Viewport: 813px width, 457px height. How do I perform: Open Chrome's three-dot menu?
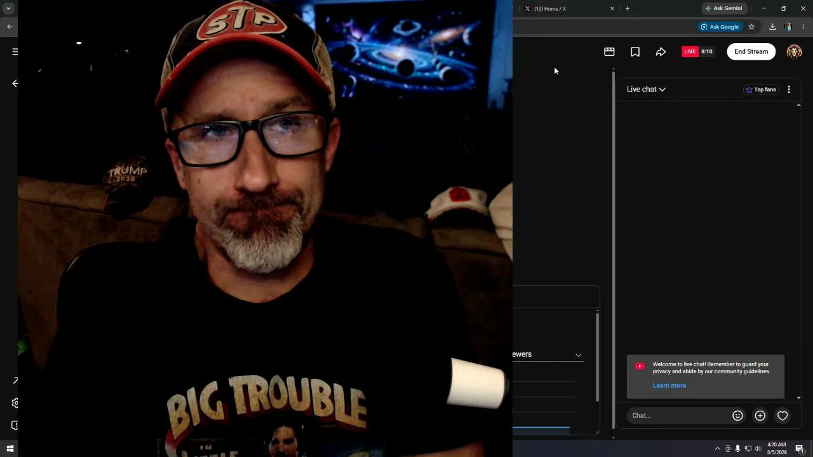pos(803,27)
